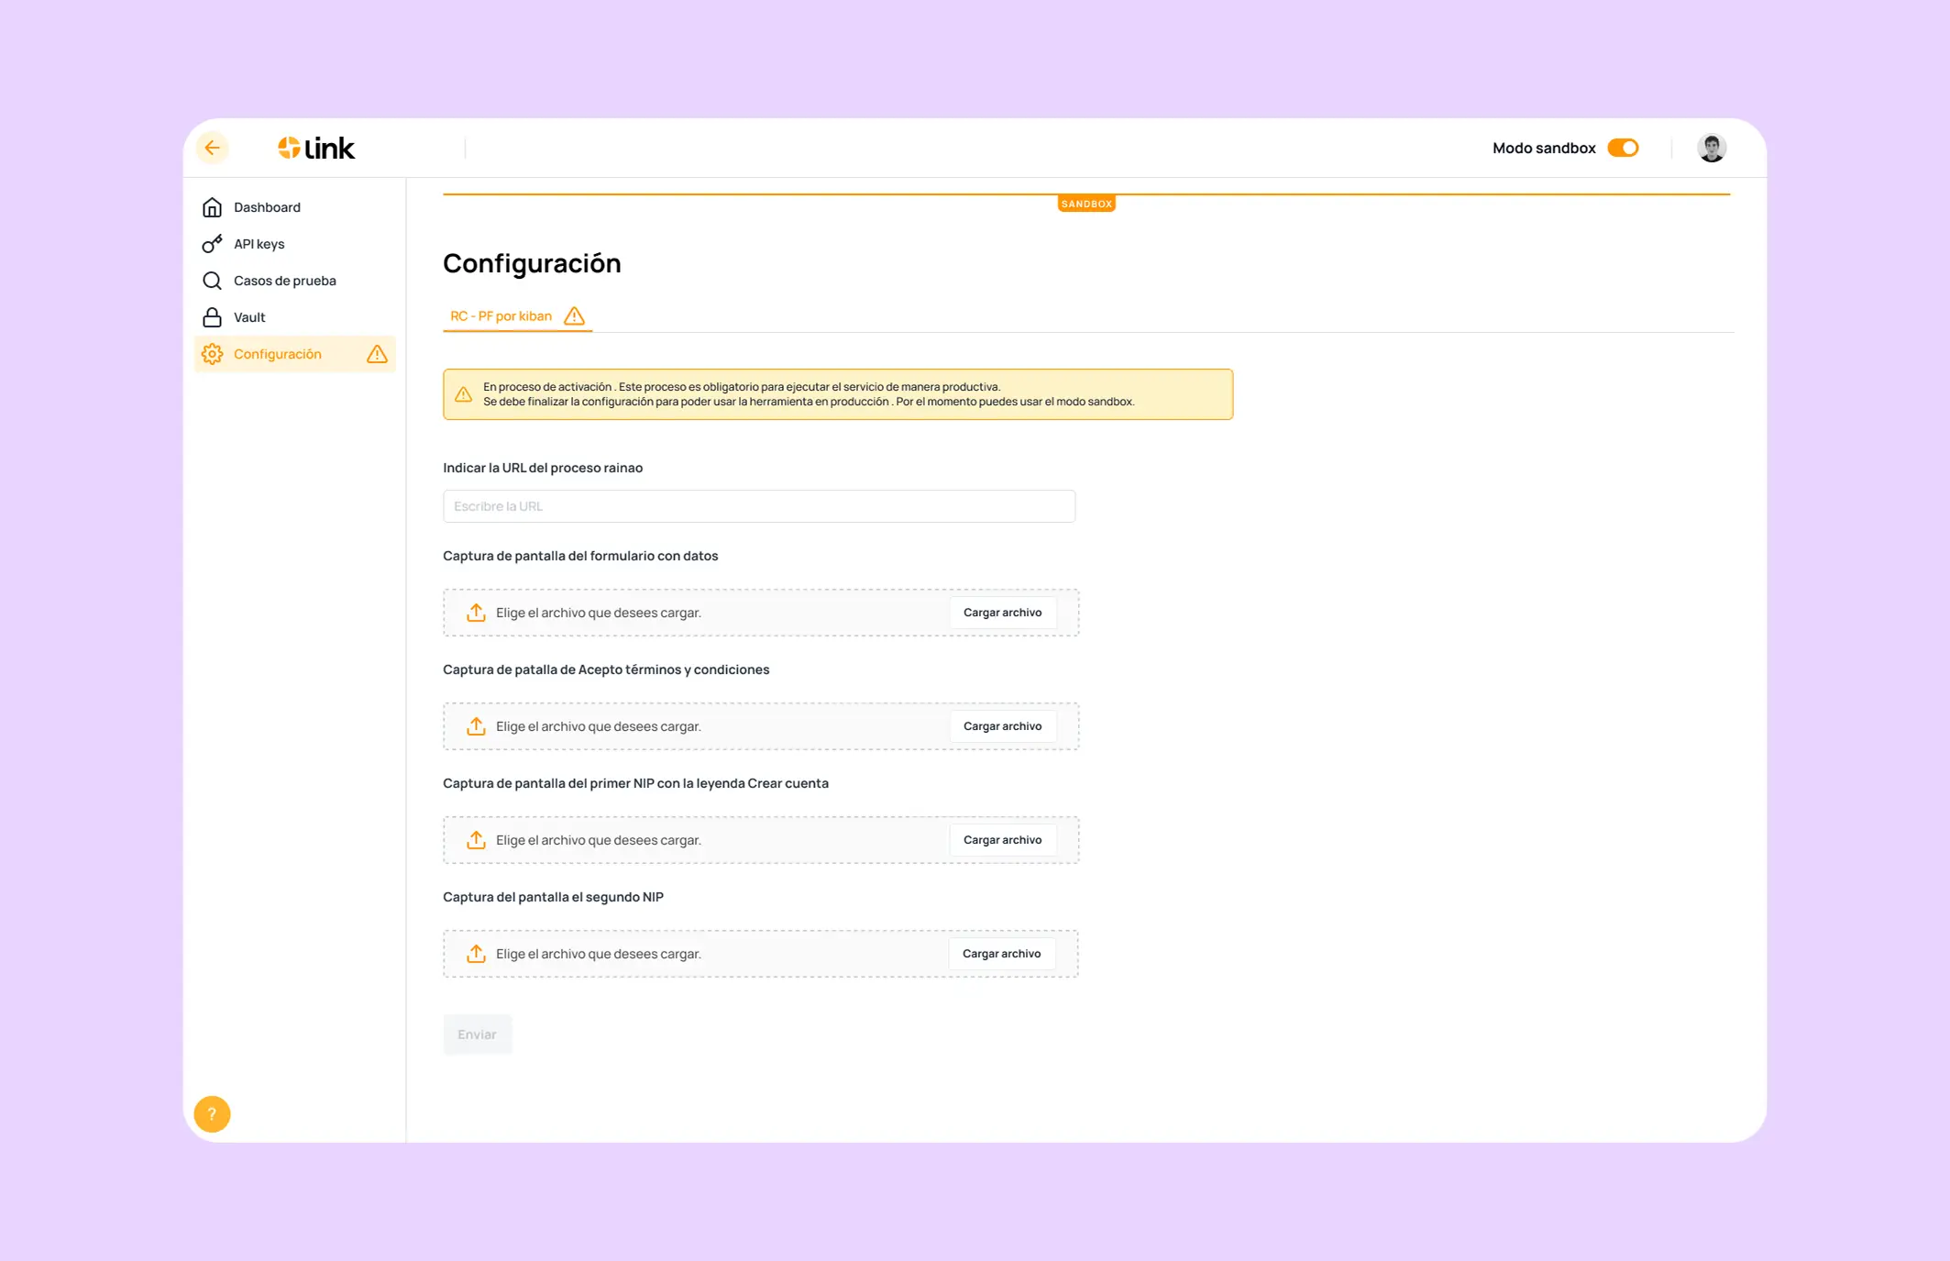
Task: Click the warning triangle beside Configuración in sidebar
Action: tap(377, 354)
